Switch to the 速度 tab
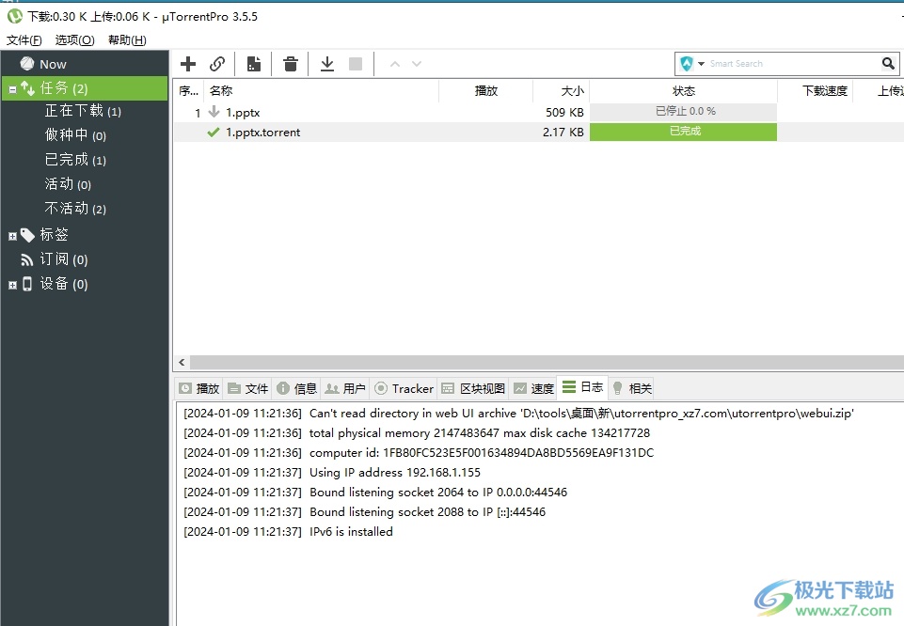The image size is (904, 626). [x=533, y=388]
